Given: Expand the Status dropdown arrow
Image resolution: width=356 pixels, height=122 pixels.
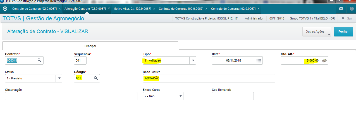Looking at the screenshot, I should (x=59, y=79).
